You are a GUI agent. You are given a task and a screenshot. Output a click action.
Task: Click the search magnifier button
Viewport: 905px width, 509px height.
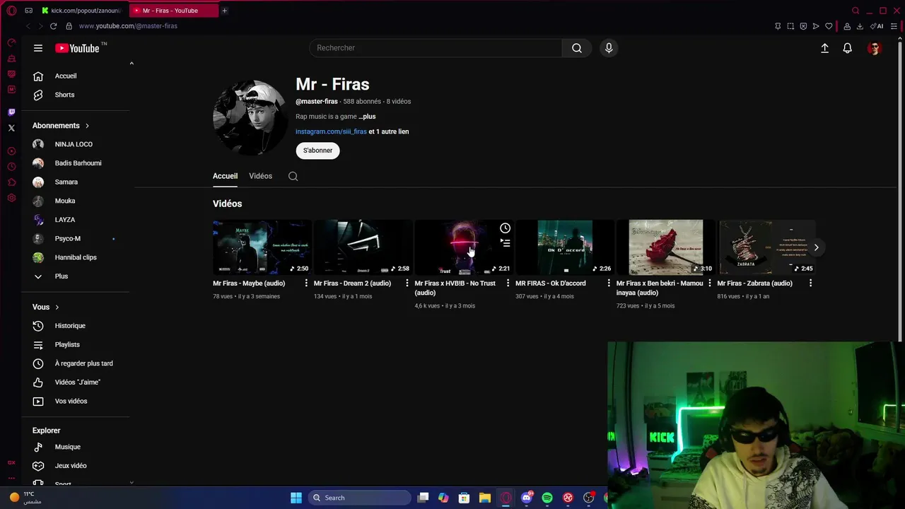click(577, 48)
